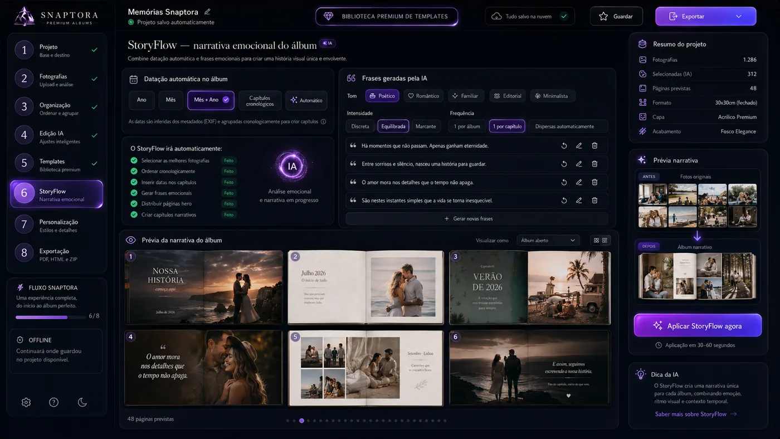Open step 5 Templates in sidebar
Image resolution: width=780 pixels, height=439 pixels.
tap(56, 164)
